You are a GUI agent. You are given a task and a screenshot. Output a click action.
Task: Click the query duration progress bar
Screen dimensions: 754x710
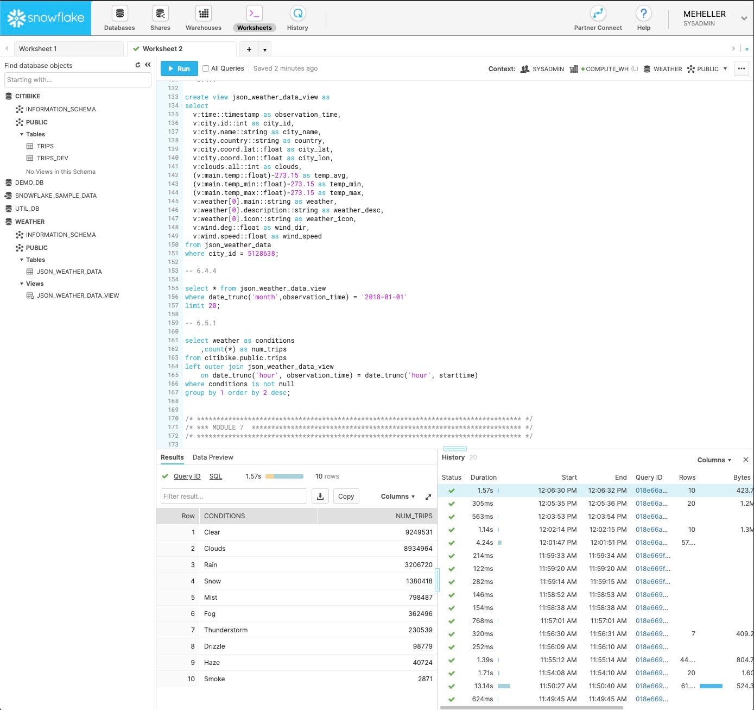pyautogui.click(x=284, y=476)
